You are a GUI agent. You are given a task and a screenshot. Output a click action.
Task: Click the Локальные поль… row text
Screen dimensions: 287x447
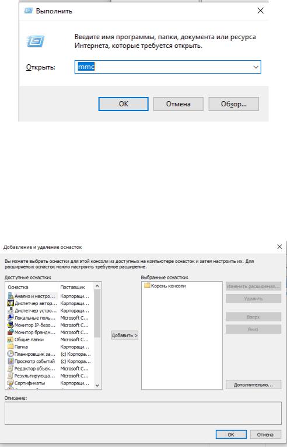[35, 318]
